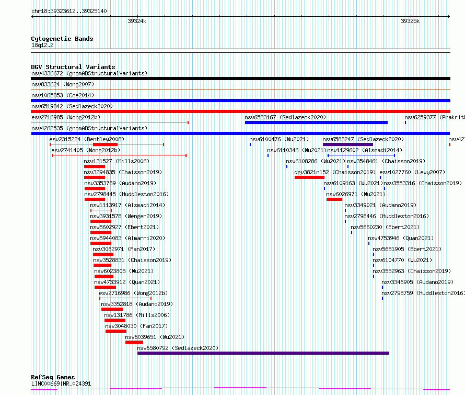The height and width of the screenshot is (395, 465).
Task: Select nsv6110346 (Wu2021) variant label
Action: tap(297, 150)
